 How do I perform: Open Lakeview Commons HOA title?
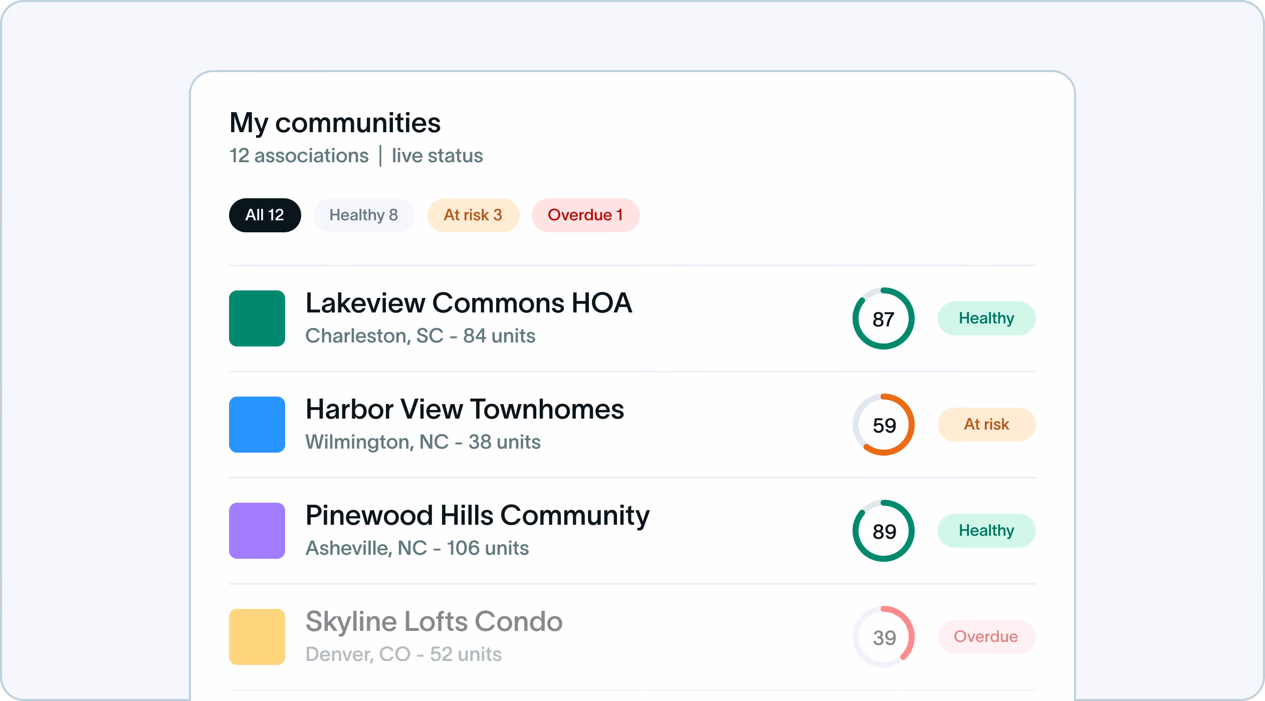pyautogui.click(x=469, y=303)
